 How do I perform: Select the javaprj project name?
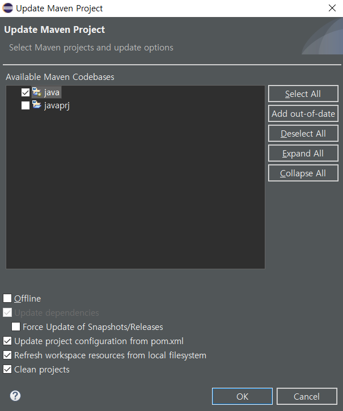pos(57,105)
